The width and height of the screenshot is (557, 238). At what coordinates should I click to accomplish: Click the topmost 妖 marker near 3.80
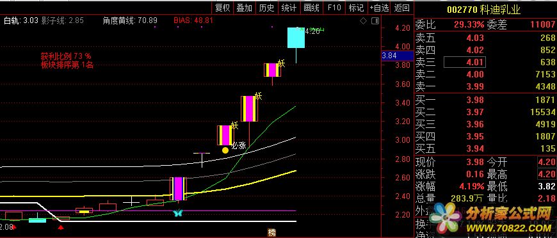[x=281, y=64]
